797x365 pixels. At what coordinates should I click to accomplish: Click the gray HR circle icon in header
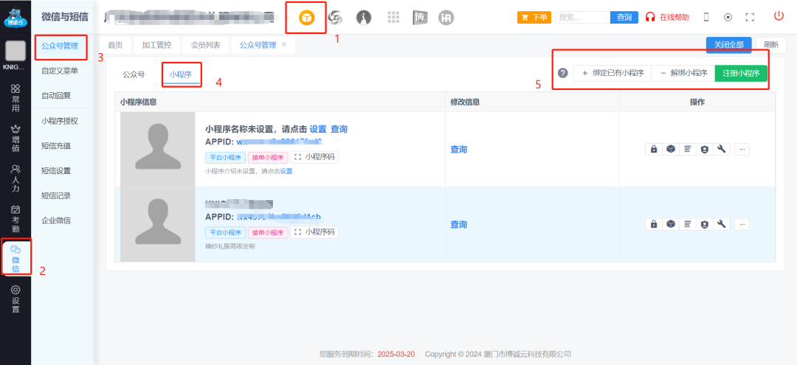(x=446, y=18)
